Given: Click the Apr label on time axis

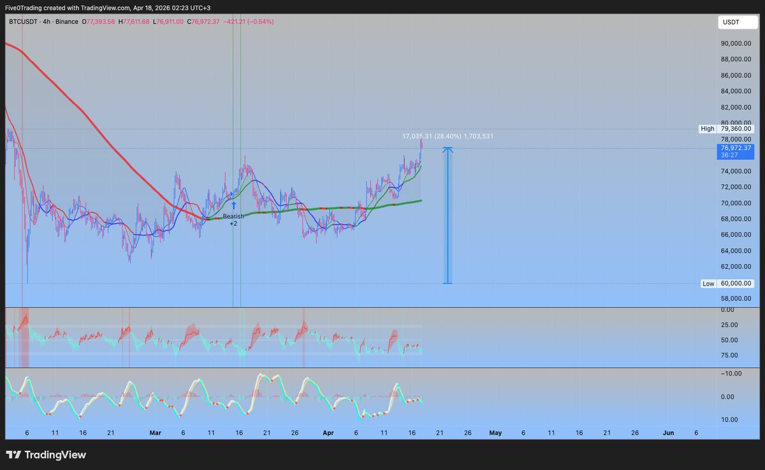Looking at the screenshot, I should tap(328, 432).
